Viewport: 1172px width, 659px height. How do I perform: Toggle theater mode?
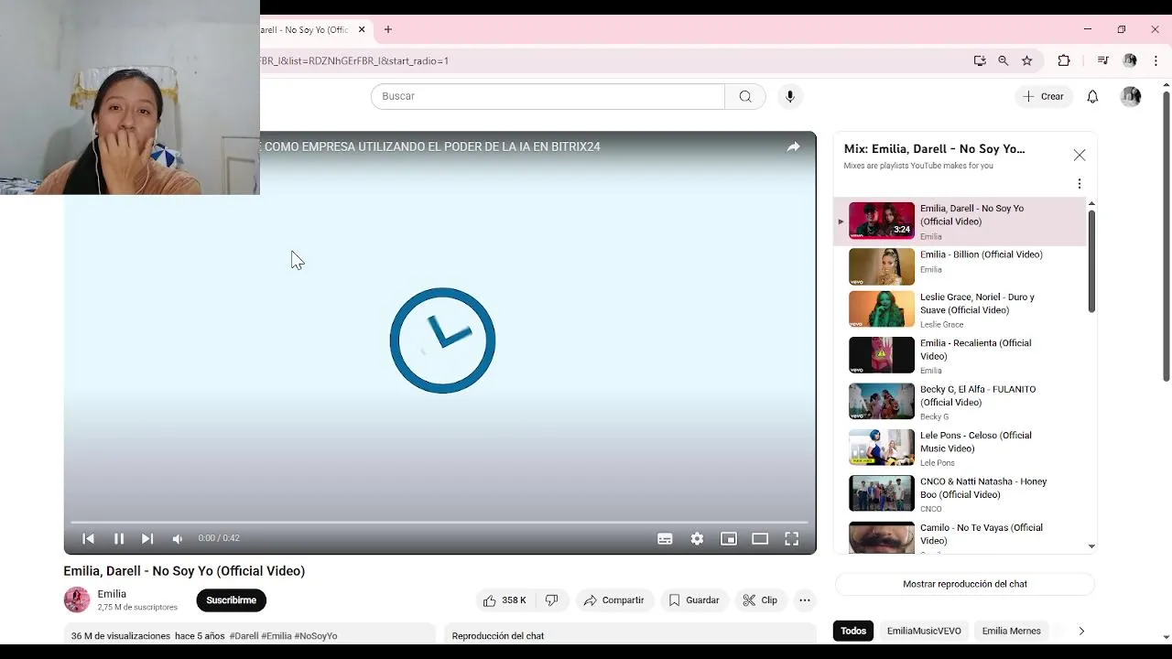point(760,538)
